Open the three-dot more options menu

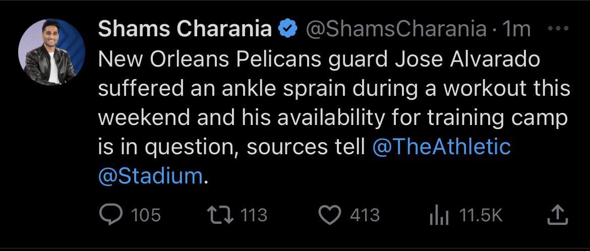558,29
